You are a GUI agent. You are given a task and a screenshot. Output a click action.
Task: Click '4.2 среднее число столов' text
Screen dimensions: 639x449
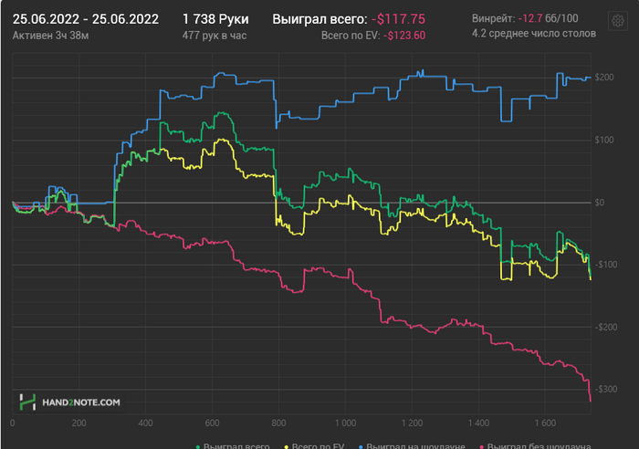point(534,34)
